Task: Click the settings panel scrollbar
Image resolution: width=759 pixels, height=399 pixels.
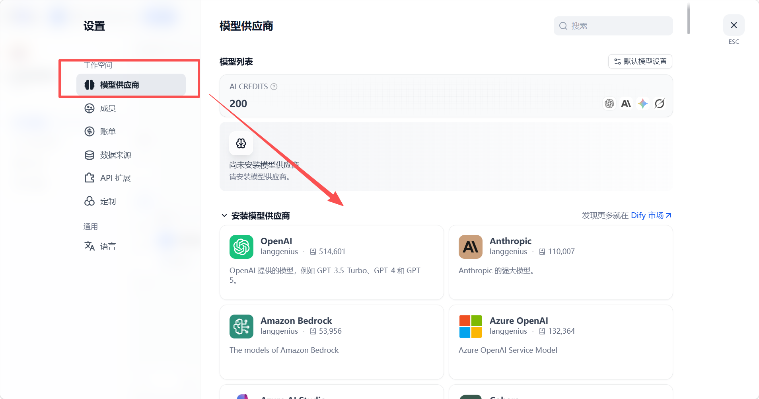Action: [689, 19]
